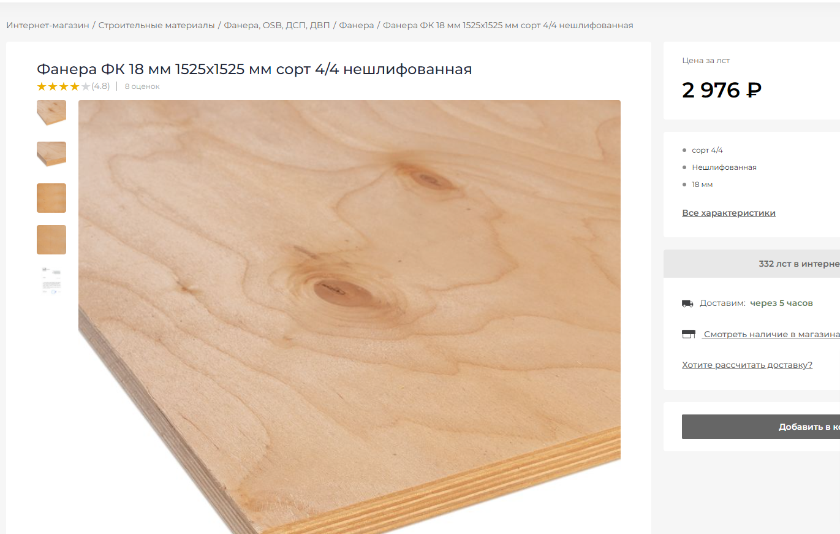Select second plywood thumbnail
This screenshot has width=840, height=534.
(51, 154)
